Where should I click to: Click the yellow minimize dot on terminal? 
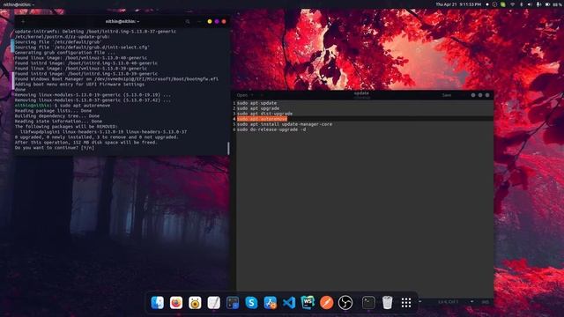[x=210, y=21]
